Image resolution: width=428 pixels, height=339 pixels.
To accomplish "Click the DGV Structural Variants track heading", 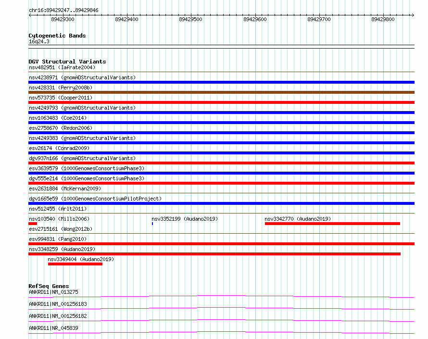I will tap(67, 62).
